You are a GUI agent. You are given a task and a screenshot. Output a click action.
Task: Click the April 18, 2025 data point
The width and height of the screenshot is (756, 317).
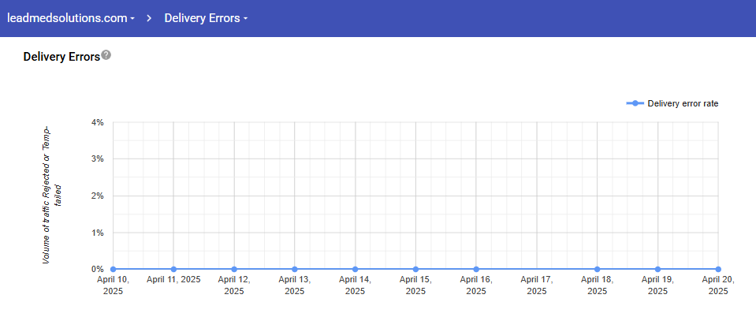coord(598,269)
